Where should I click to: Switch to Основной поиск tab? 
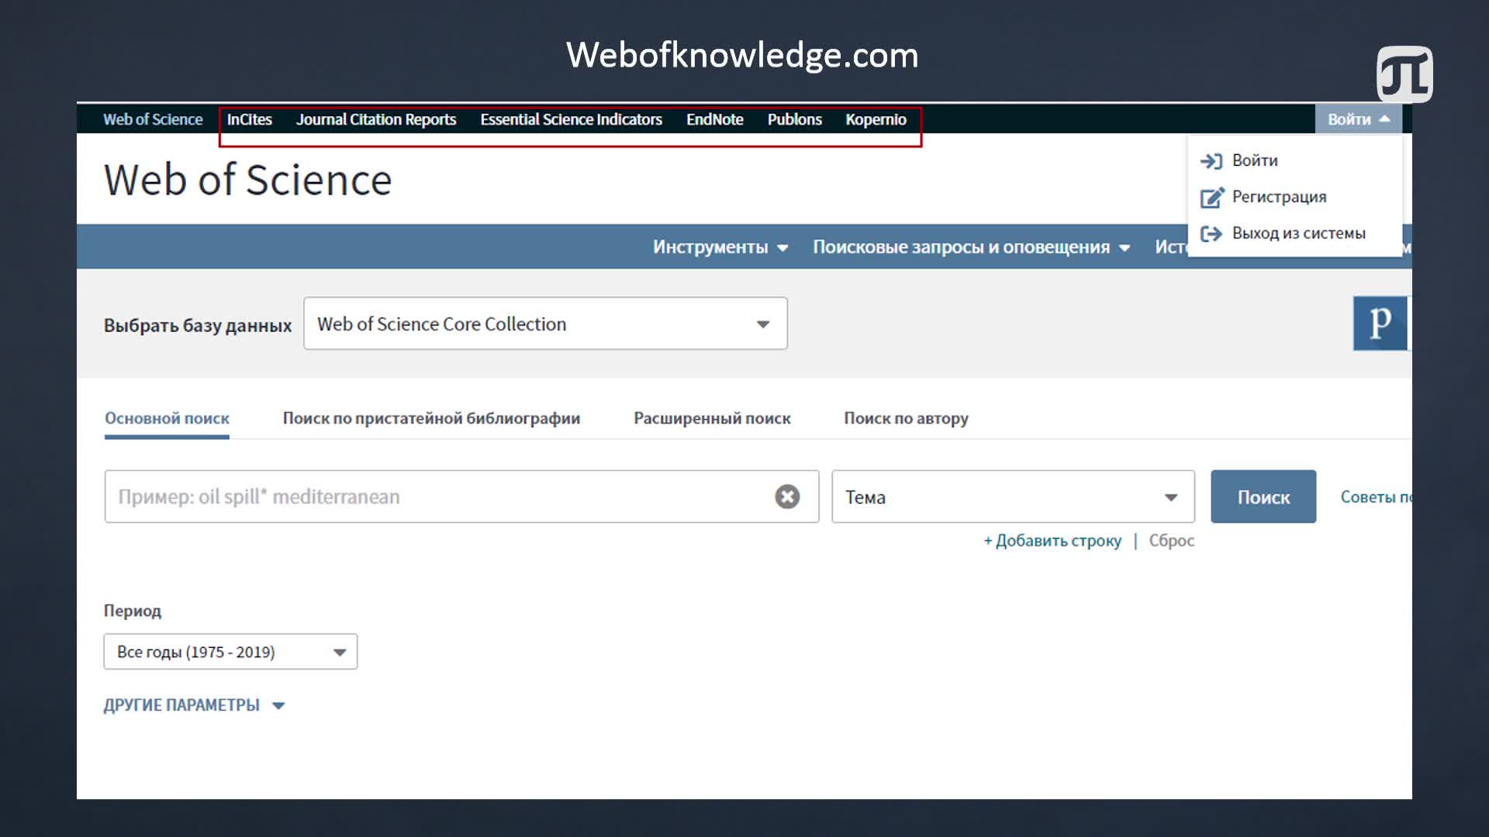[167, 418]
